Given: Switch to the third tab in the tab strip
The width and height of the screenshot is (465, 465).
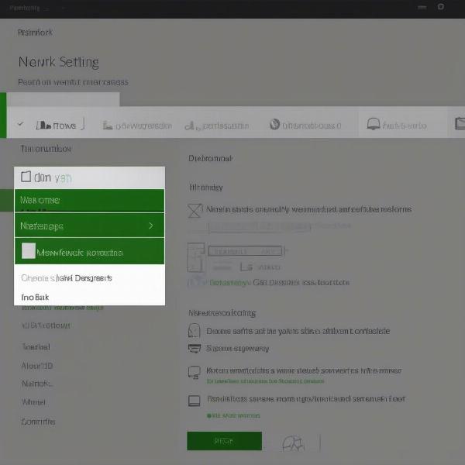Looking at the screenshot, I should tap(216, 126).
